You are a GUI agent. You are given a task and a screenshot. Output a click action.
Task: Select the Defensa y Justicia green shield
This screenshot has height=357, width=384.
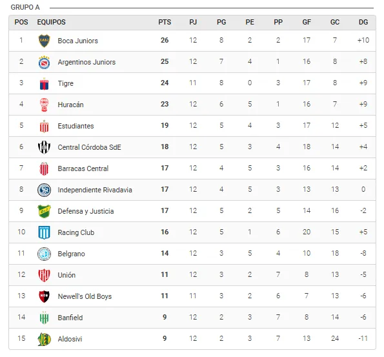45,211
